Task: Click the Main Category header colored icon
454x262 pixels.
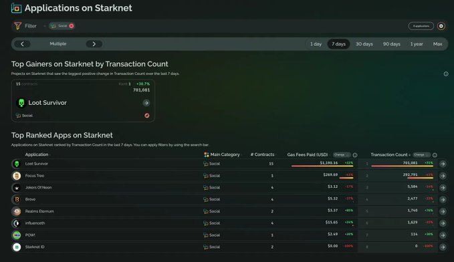Action: [207, 154]
